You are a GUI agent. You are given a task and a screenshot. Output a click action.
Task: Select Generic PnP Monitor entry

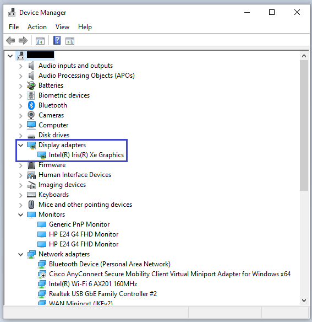(79, 224)
